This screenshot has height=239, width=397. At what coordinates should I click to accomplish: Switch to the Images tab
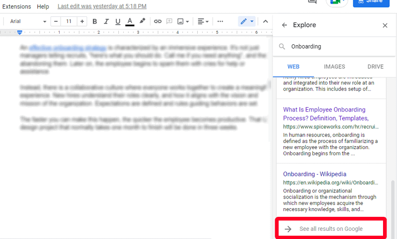point(334,67)
